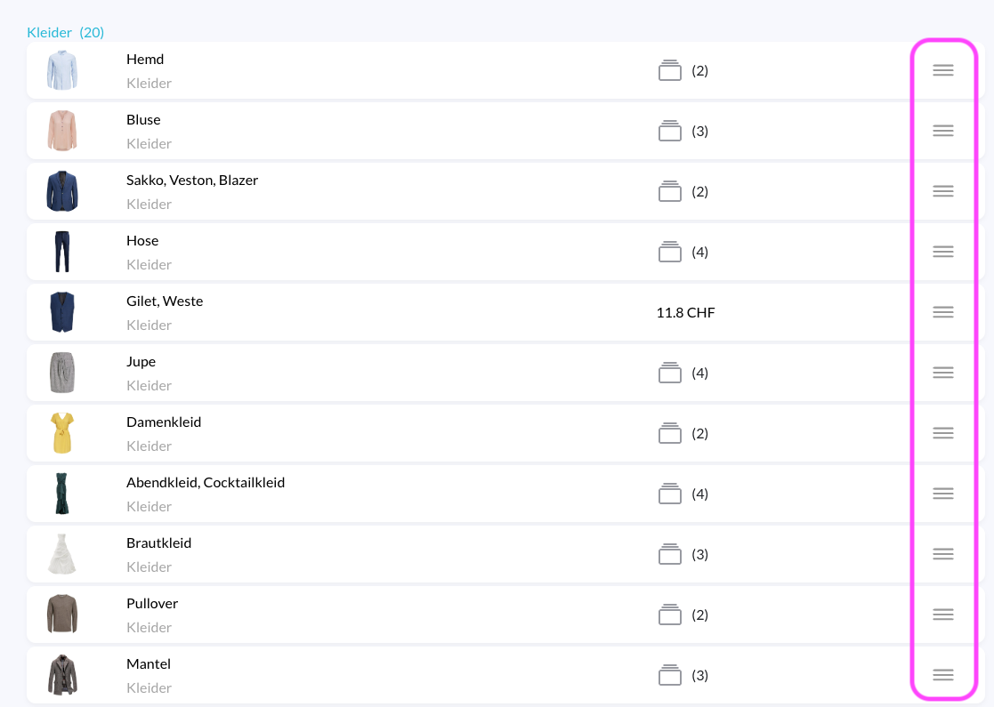Image resolution: width=994 pixels, height=707 pixels.
Task: Select the Bluse item name
Action: 143,120
